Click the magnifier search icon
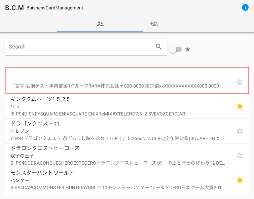Image resolution: width=254 pixels, height=199 pixels. (x=159, y=47)
